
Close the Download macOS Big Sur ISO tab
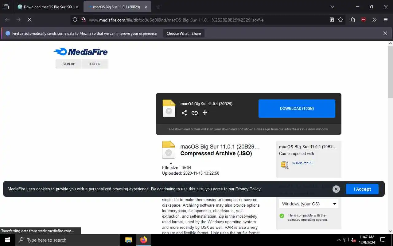tap(77, 7)
